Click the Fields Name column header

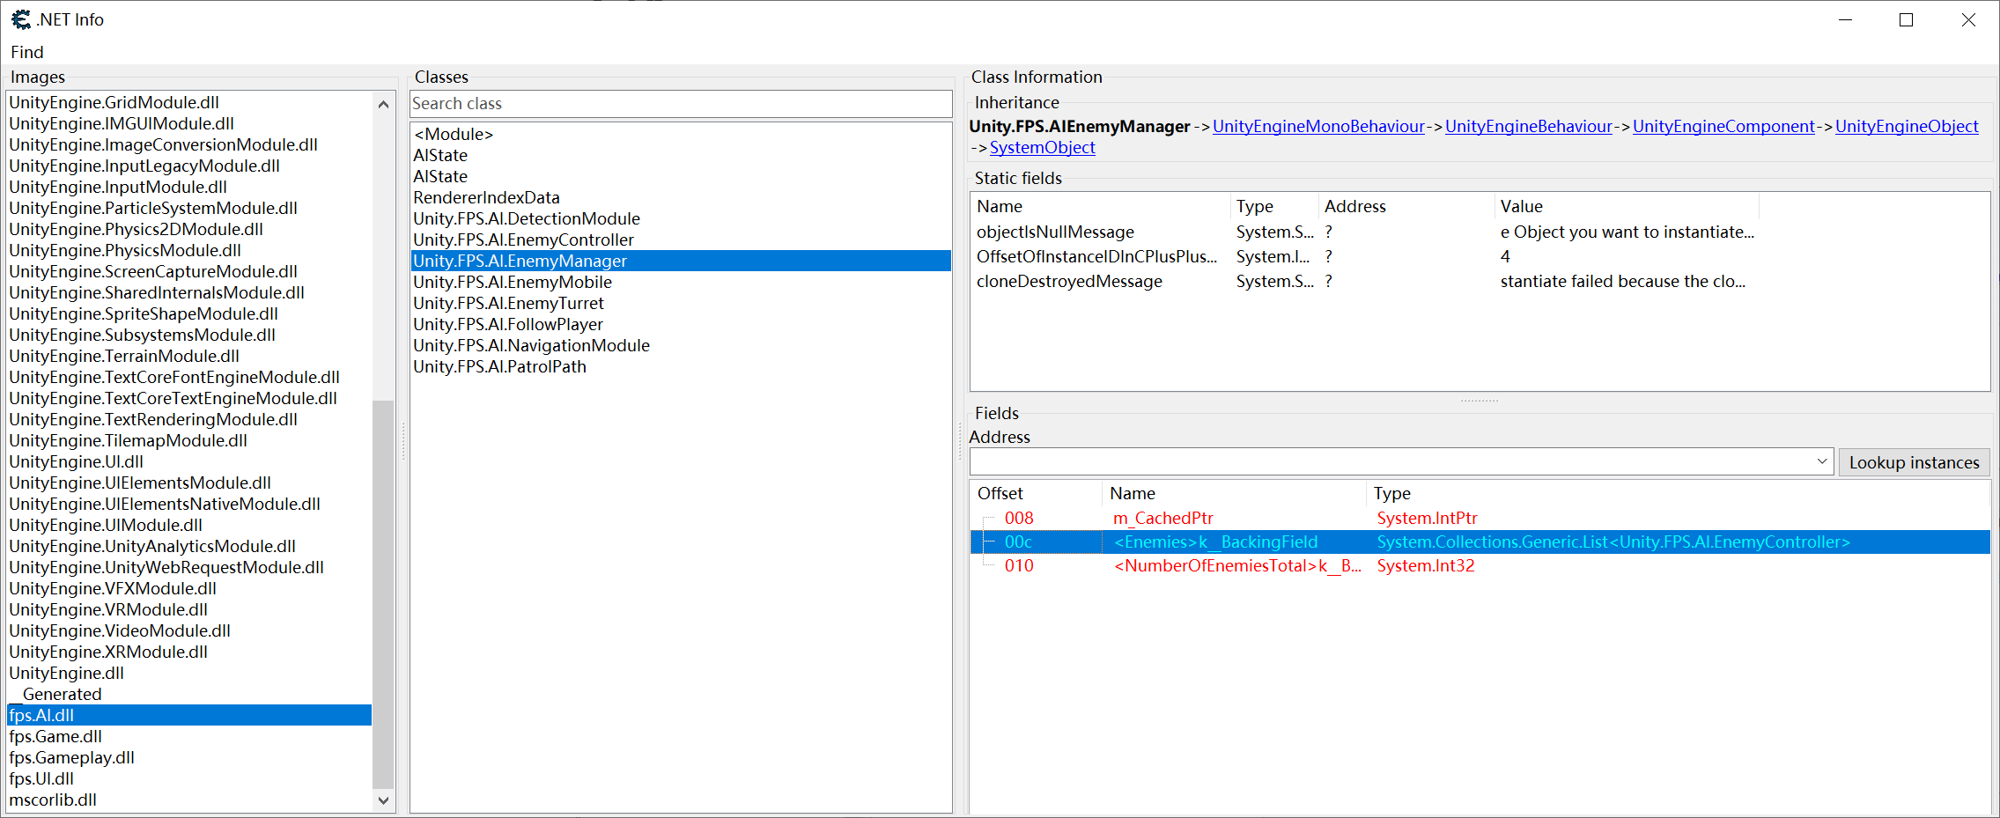point(1233,494)
